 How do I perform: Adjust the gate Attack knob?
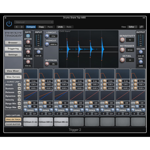pos(28,42)
